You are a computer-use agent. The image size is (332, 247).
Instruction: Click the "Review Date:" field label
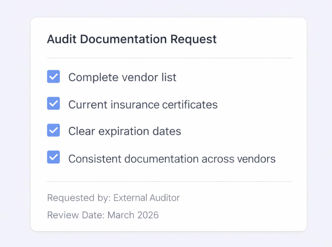[x=76, y=215]
